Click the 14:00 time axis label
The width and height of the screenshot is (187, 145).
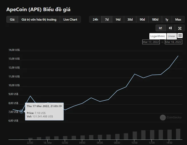click(169, 143)
